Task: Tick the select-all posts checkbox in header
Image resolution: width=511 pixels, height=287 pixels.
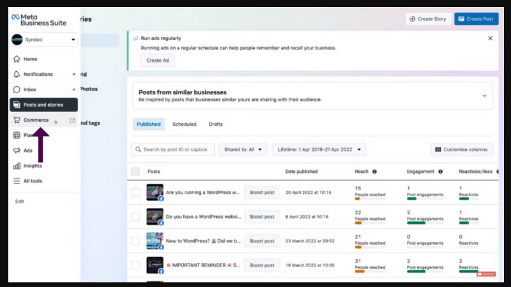Action: point(135,172)
